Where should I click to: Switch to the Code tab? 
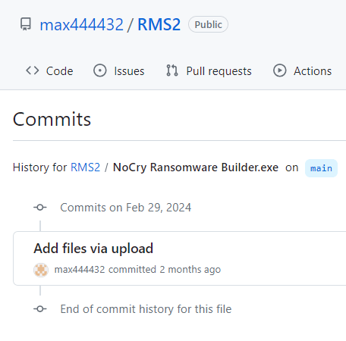pos(49,71)
